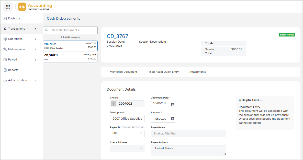Click the Description input field
Image resolution: width=303 pixels, height=160 pixels.
(127, 119)
